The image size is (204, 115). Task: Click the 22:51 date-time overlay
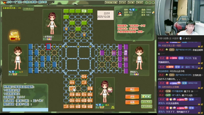click(105, 15)
